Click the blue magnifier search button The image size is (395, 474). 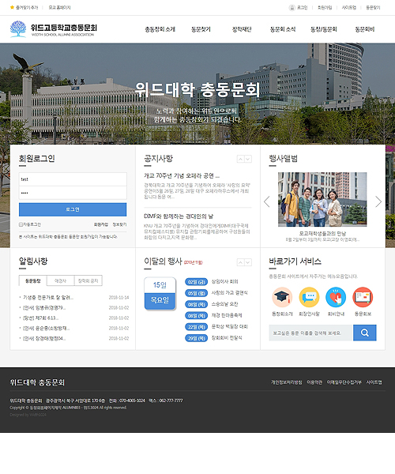365,333
